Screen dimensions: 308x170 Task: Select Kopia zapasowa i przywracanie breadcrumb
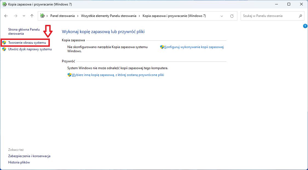(174, 16)
